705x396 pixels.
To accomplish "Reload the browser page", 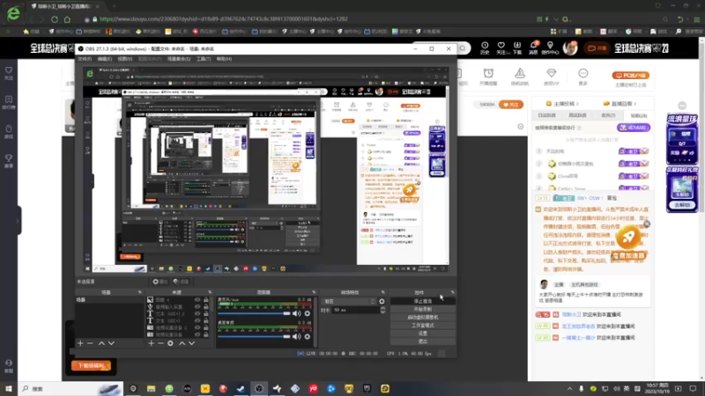I will [x=55, y=19].
